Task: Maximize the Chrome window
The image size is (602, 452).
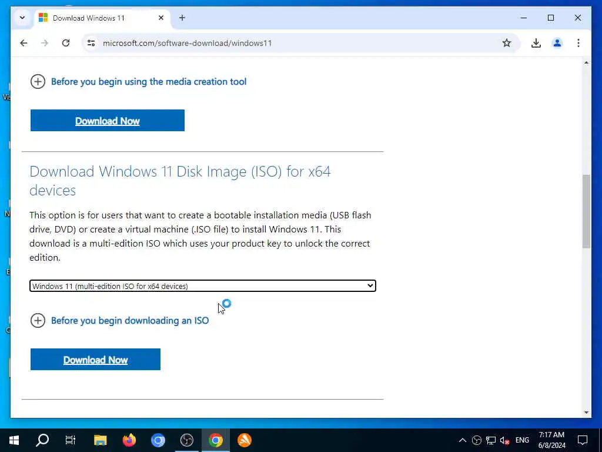Action: 550,18
